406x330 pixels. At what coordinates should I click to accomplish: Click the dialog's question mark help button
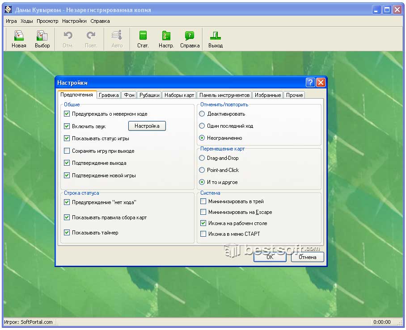pyautogui.click(x=310, y=83)
